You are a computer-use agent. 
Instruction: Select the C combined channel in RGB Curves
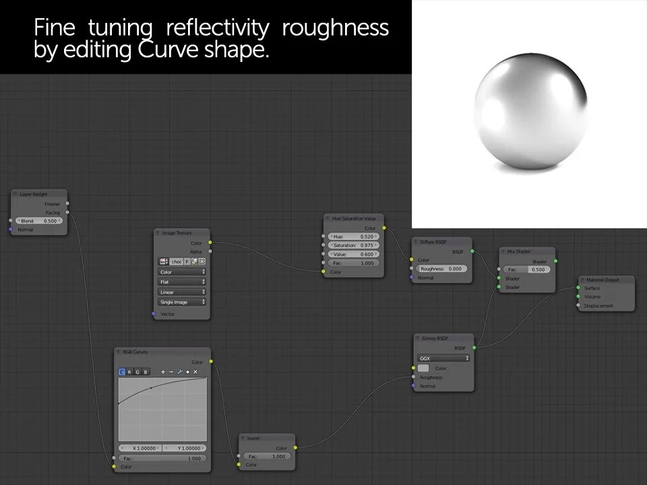pos(122,372)
